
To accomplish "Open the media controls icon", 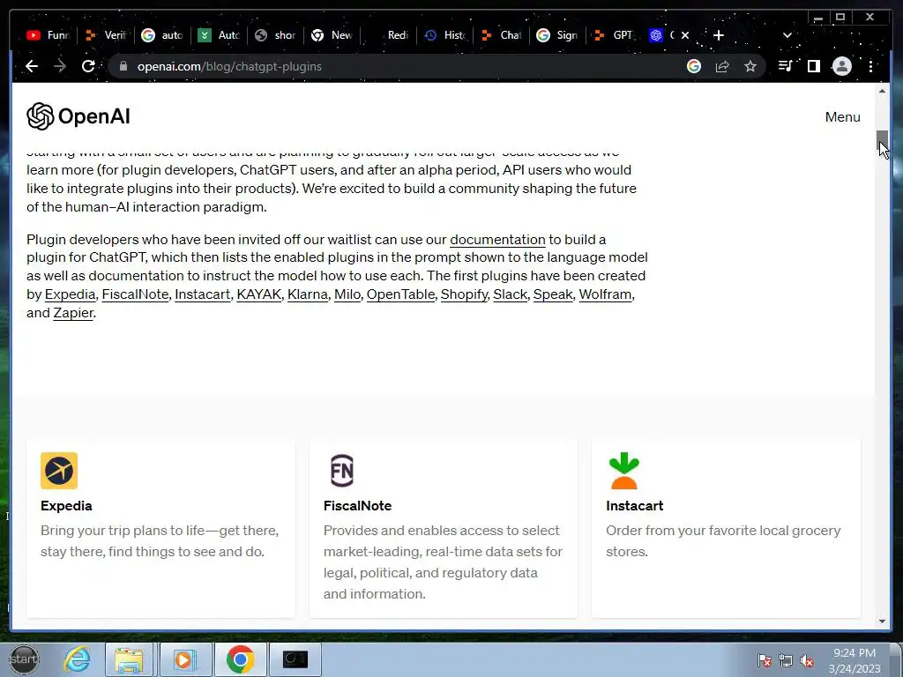I will tap(785, 66).
